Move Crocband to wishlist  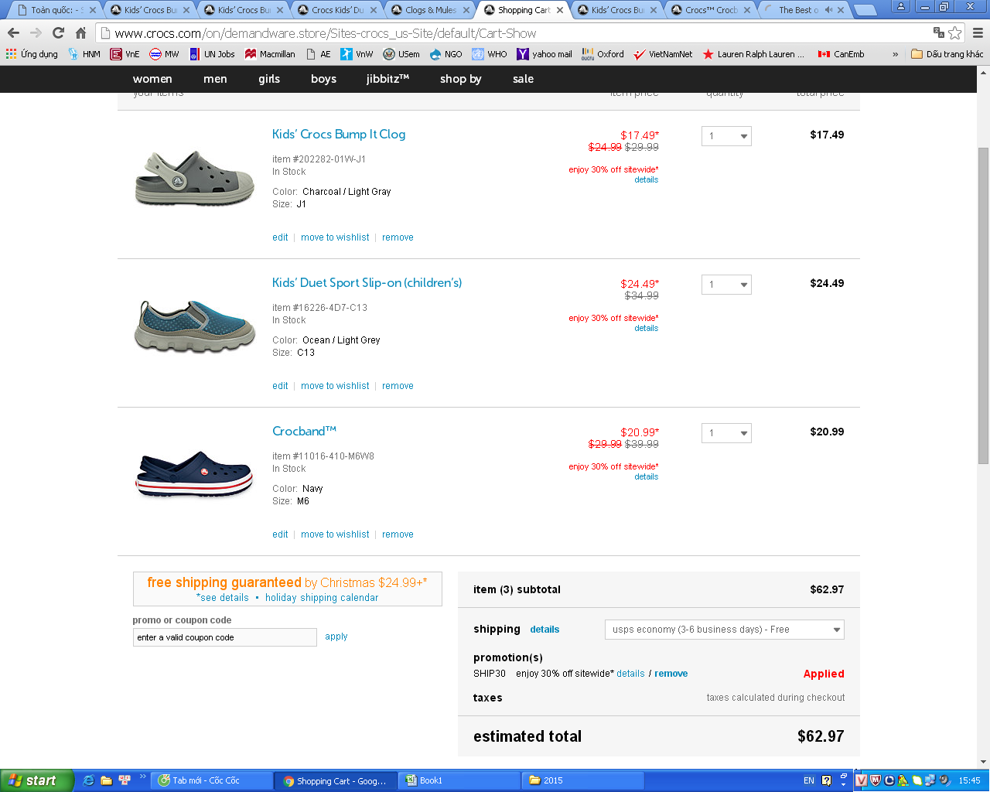(x=335, y=534)
